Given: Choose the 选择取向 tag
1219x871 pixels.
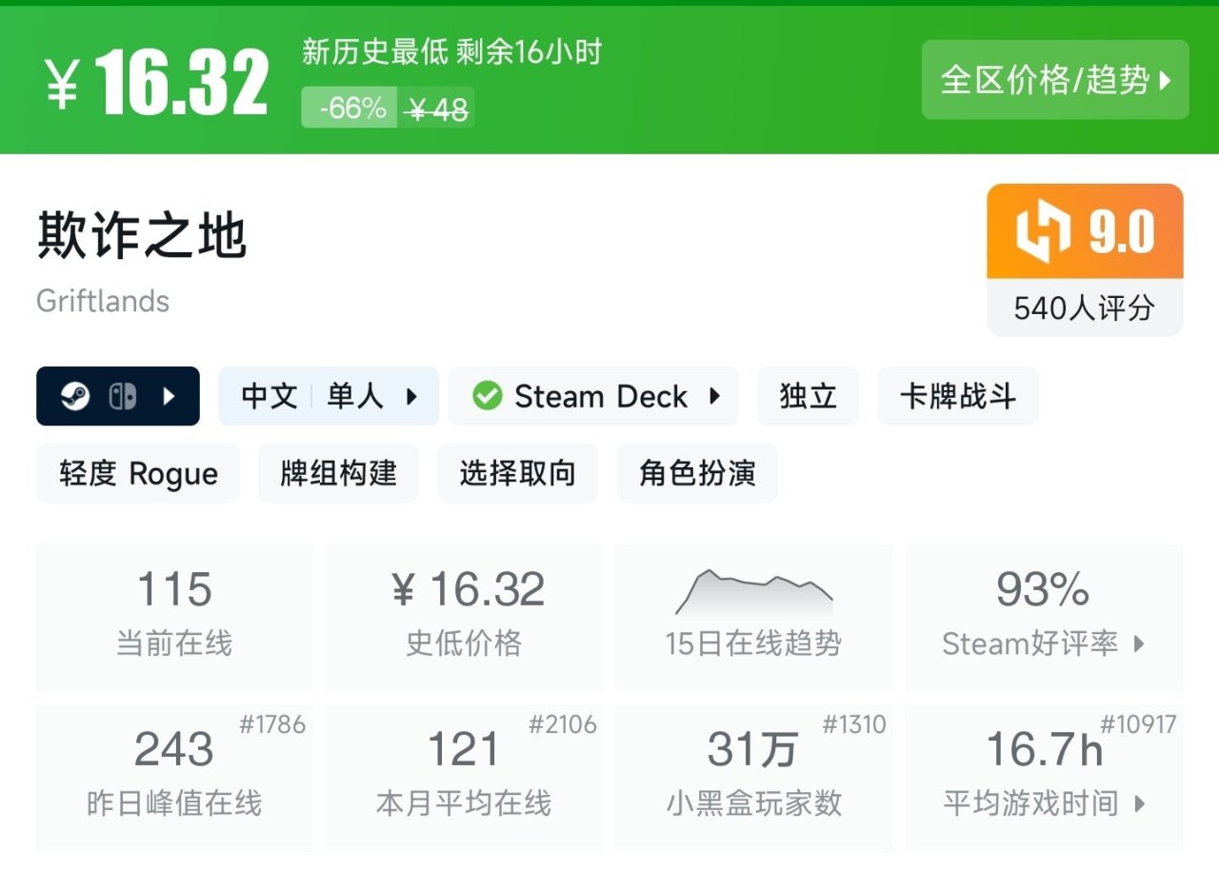Looking at the screenshot, I should [x=517, y=473].
